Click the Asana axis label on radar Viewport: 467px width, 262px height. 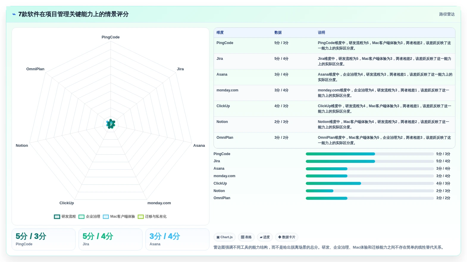[x=199, y=146]
